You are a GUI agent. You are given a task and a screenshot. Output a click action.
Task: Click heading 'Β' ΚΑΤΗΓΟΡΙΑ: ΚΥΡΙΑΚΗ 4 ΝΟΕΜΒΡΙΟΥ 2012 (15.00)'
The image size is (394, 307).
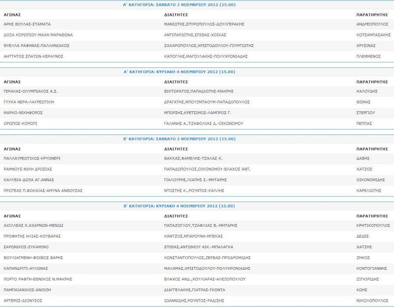179,206
